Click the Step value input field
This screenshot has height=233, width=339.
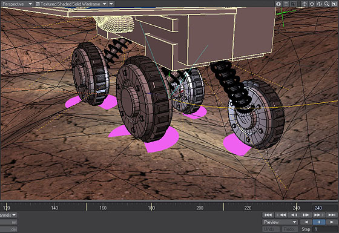(326, 229)
